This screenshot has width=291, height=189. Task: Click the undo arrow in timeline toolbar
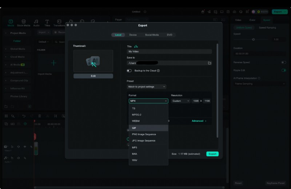click(24, 116)
